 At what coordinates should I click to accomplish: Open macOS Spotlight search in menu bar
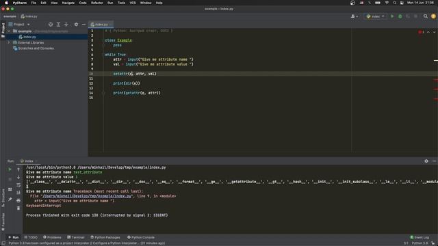pos(394,3)
